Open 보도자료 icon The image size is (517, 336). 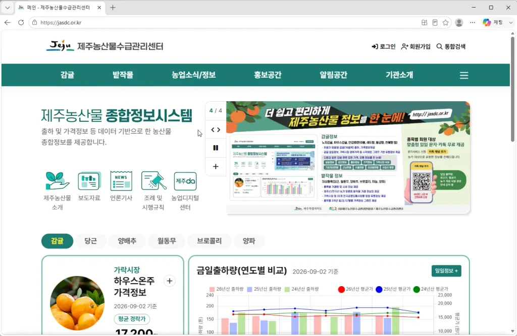pyautogui.click(x=89, y=186)
